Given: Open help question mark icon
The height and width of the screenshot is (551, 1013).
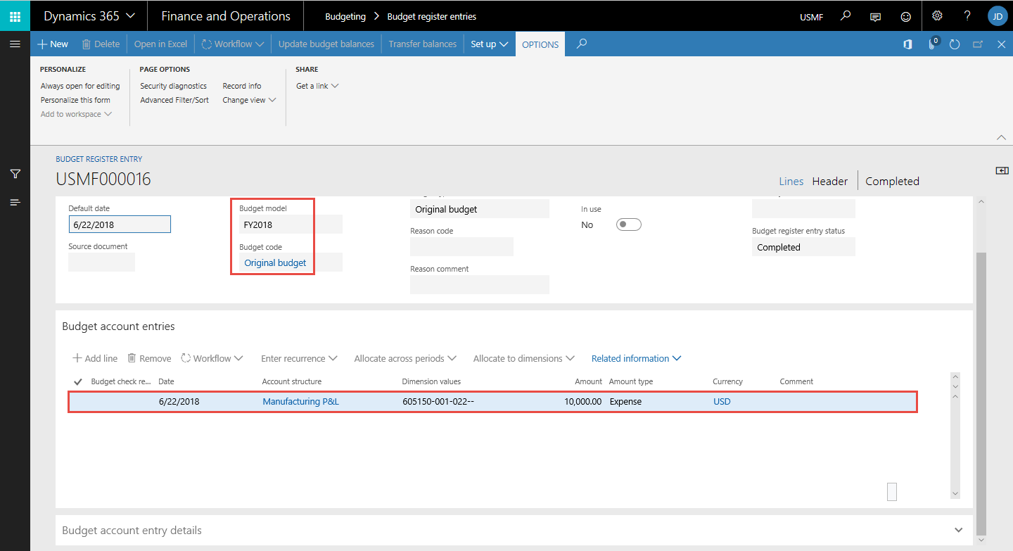Looking at the screenshot, I should click(967, 15).
